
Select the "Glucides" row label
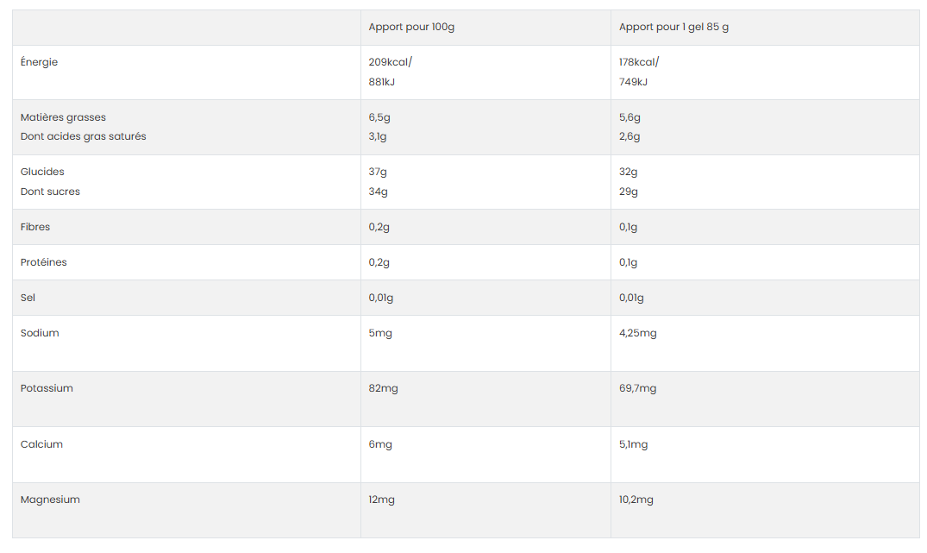[x=42, y=172]
